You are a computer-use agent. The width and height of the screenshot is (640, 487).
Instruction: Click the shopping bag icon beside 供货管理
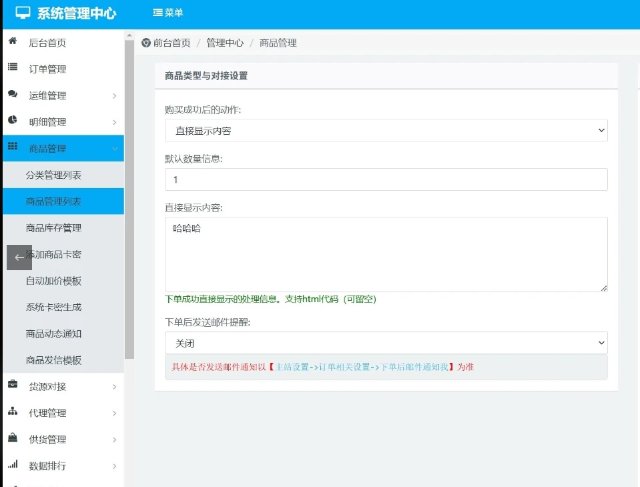pyautogui.click(x=13, y=437)
